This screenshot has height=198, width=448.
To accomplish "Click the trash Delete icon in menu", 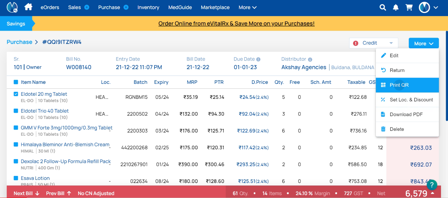I will (x=383, y=129).
